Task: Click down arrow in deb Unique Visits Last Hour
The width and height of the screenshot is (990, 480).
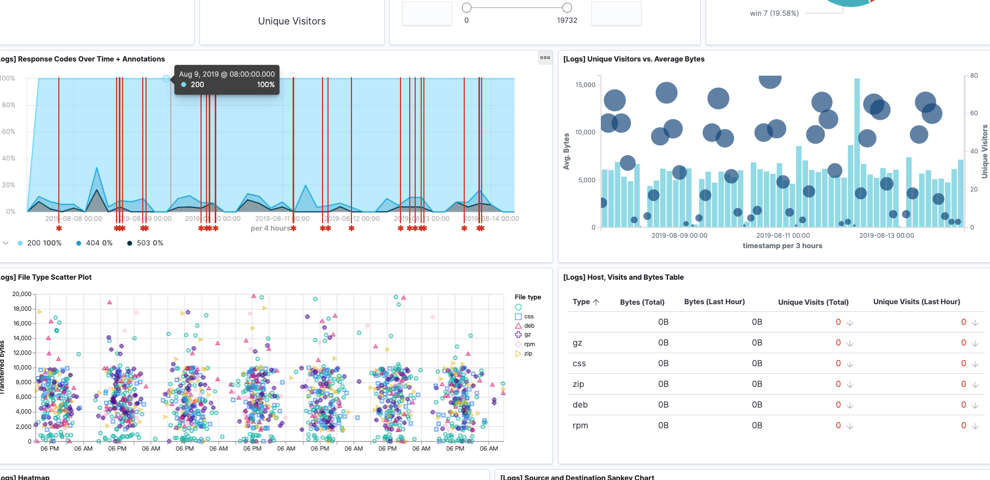Action: tap(975, 405)
